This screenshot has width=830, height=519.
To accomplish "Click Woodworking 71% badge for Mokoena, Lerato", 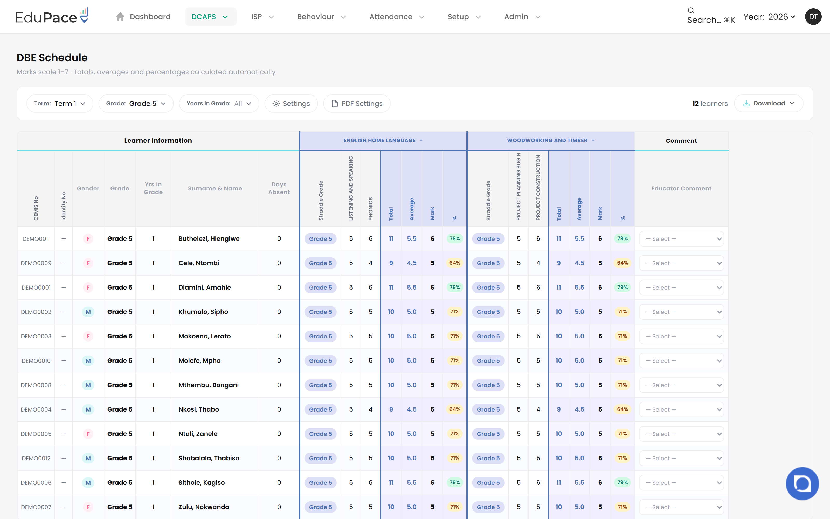I will tap(622, 336).
